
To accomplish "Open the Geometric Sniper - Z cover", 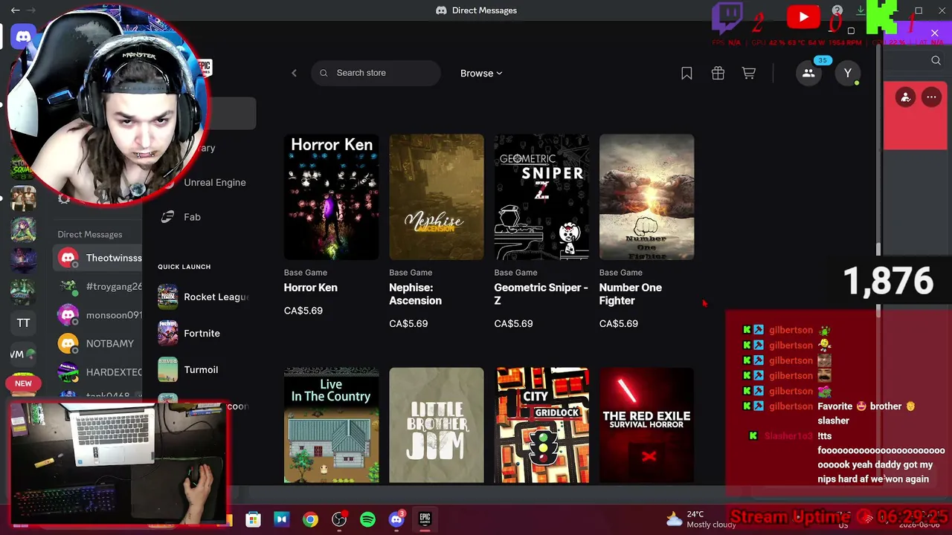I will click(x=541, y=197).
